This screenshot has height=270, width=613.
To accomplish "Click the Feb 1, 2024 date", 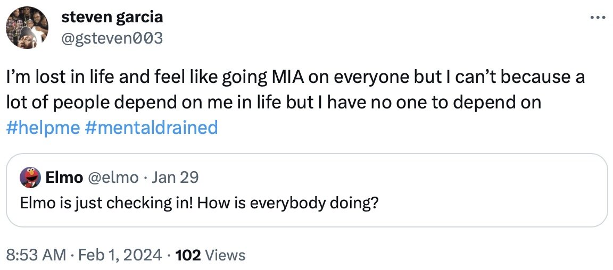I will [121, 255].
